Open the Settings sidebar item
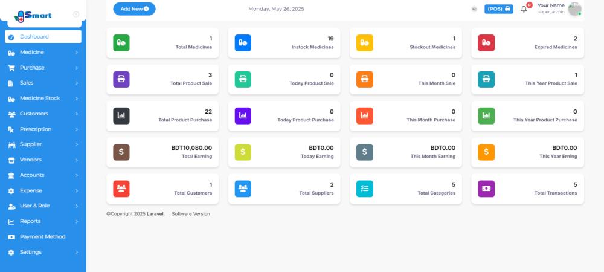604x272 pixels. [43, 252]
